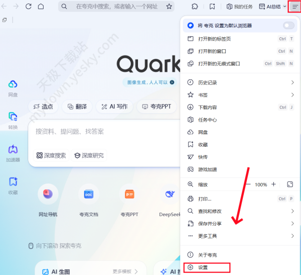Open the 夸克文档 shortcut icon
Screen dimensions: 301x275
tap(89, 194)
